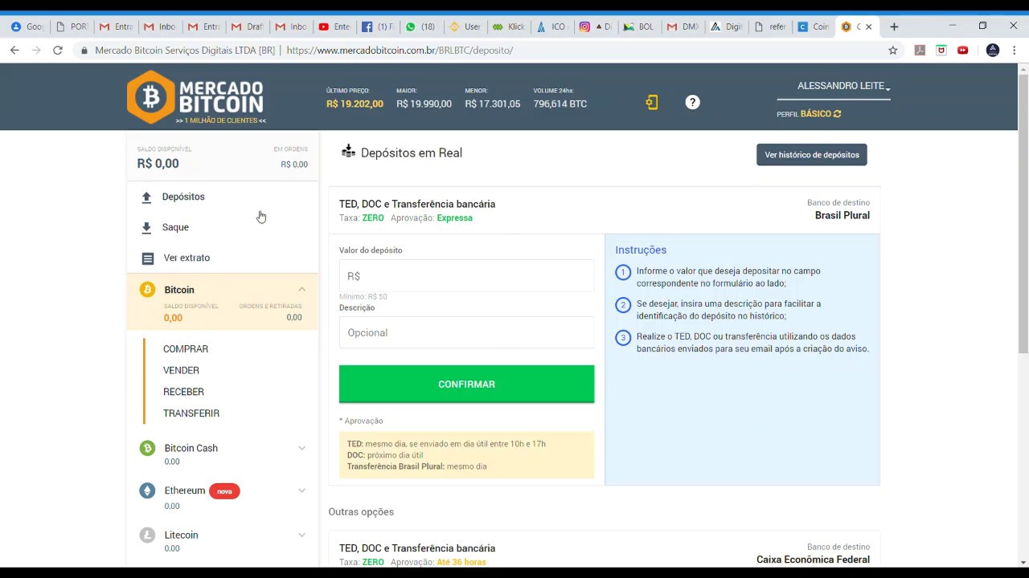Click the Volume 796,614 BTC value

[x=560, y=104]
